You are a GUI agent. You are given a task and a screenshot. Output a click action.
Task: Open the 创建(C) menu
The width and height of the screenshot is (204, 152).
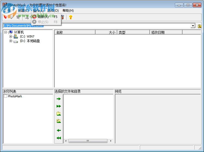tap(23, 11)
